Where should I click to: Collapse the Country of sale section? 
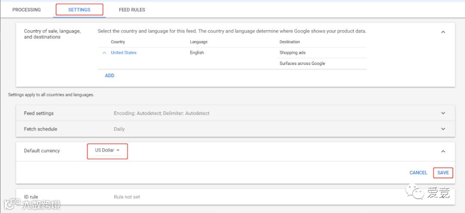443,32
